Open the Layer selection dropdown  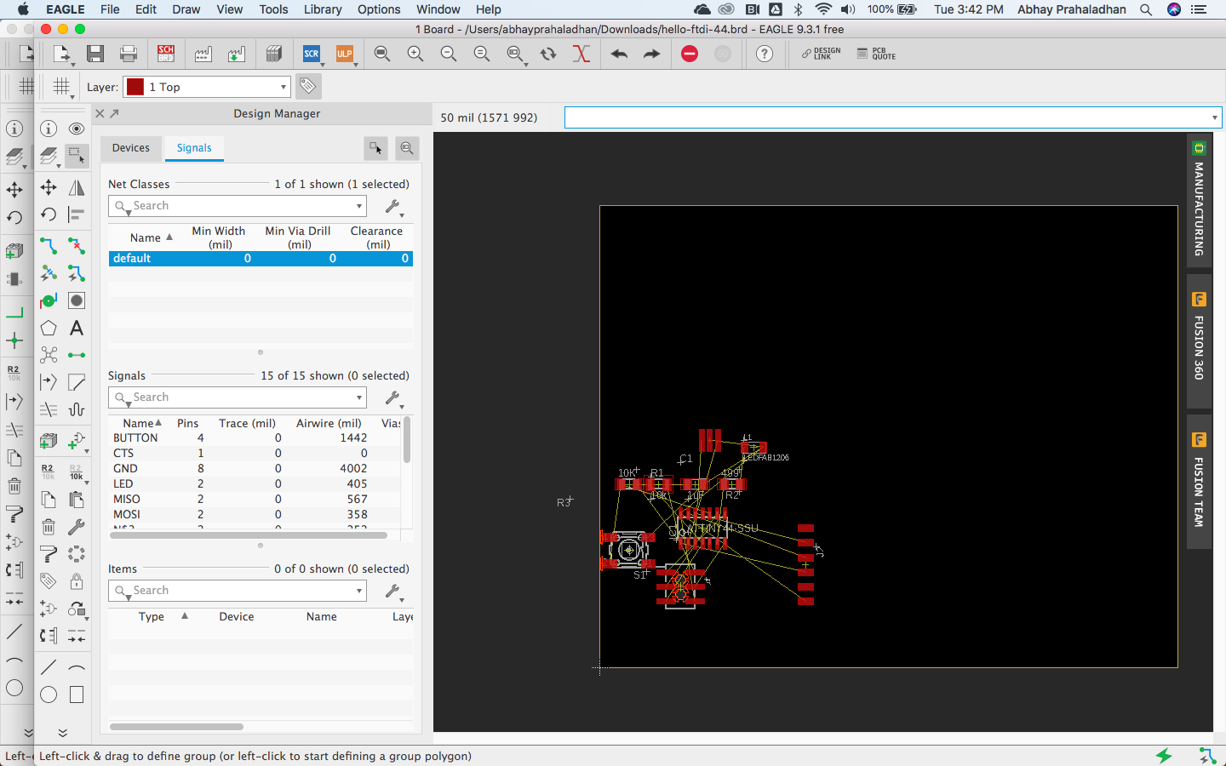(x=284, y=87)
